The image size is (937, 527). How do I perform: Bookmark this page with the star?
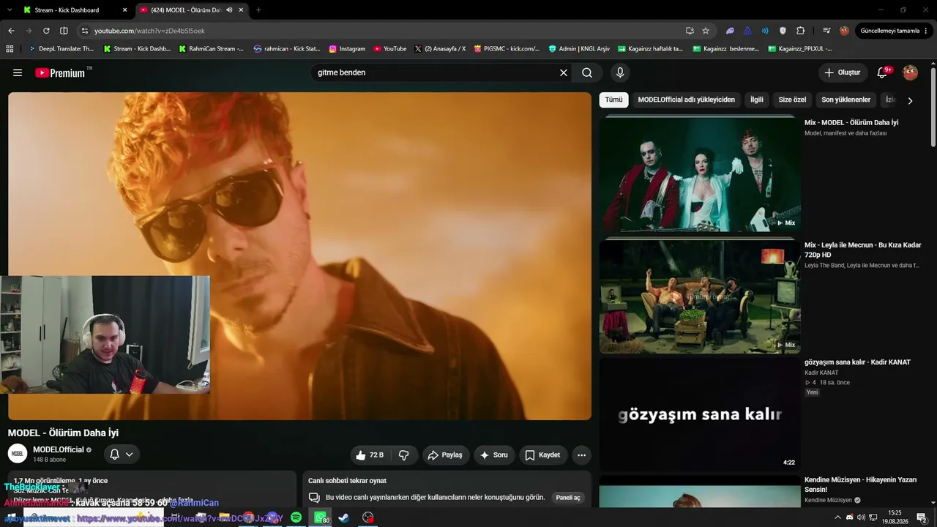[x=706, y=31]
